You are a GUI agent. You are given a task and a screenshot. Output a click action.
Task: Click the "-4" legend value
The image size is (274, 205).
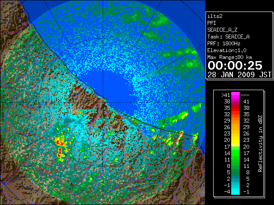click(x=227, y=192)
